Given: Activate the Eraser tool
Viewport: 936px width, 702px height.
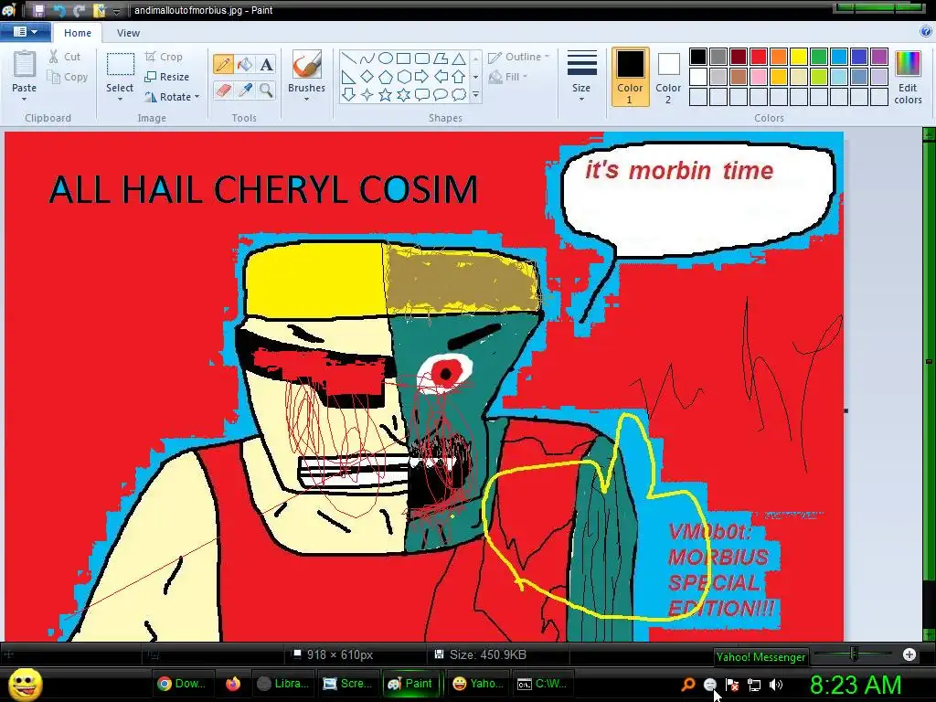Looking at the screenshot, I should click(x=224, y=90).
